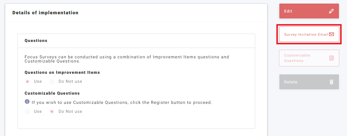Click the Focus Surveys description paragraph
This screenshot has height=136, width=347.
(127, 59)
